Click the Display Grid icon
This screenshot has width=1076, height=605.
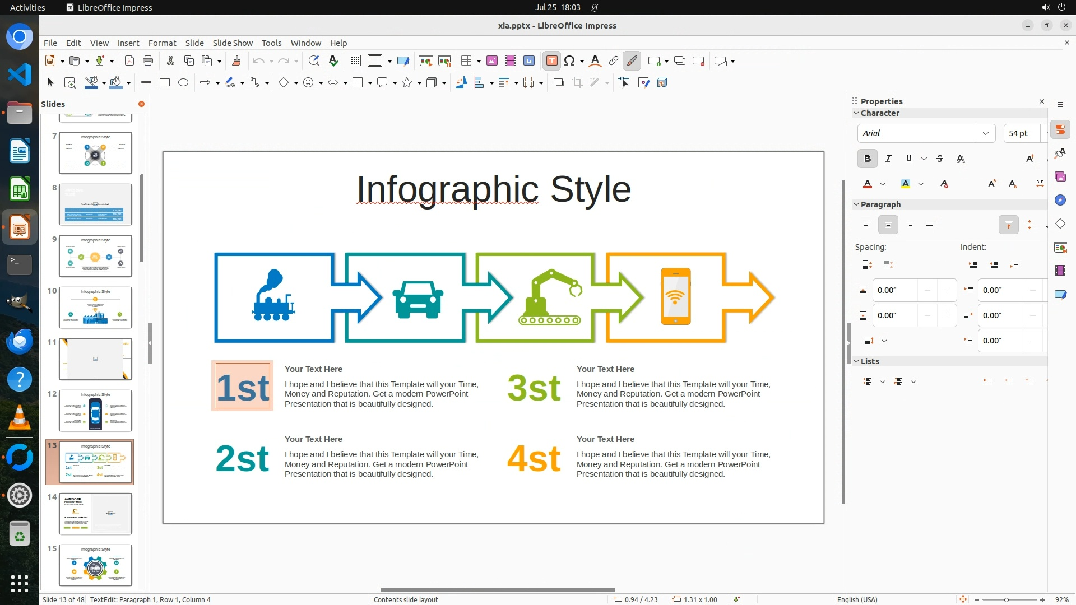coord(355,61)
